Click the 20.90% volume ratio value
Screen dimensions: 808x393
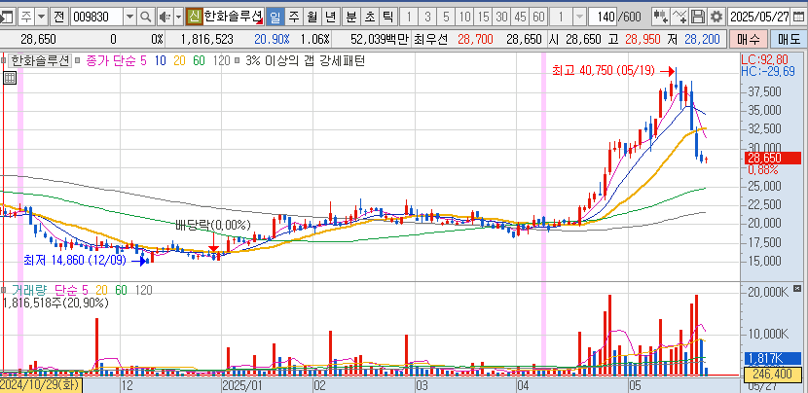tap(272, 40)
